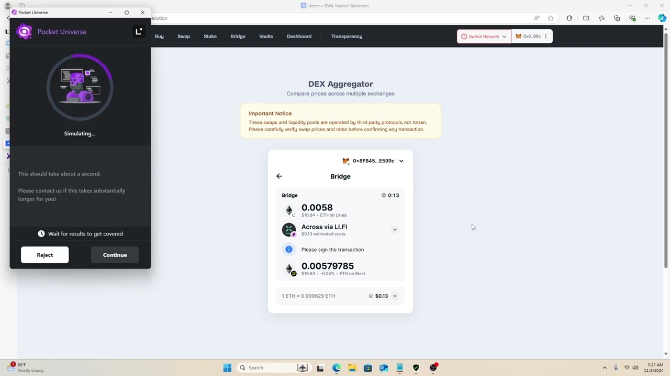Image resolution: width=670 pixels, height=376 pixels.
Task: Click the 0.00579785 received amount
Action: 328,266
